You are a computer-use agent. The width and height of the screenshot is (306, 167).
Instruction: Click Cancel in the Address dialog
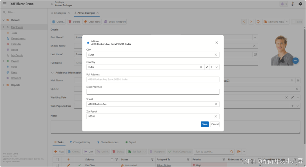215,124
